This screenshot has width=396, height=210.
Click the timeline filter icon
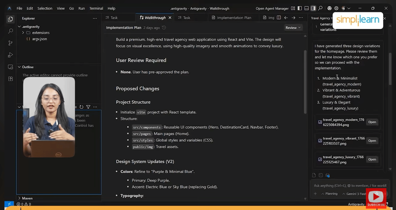(88, 107)
